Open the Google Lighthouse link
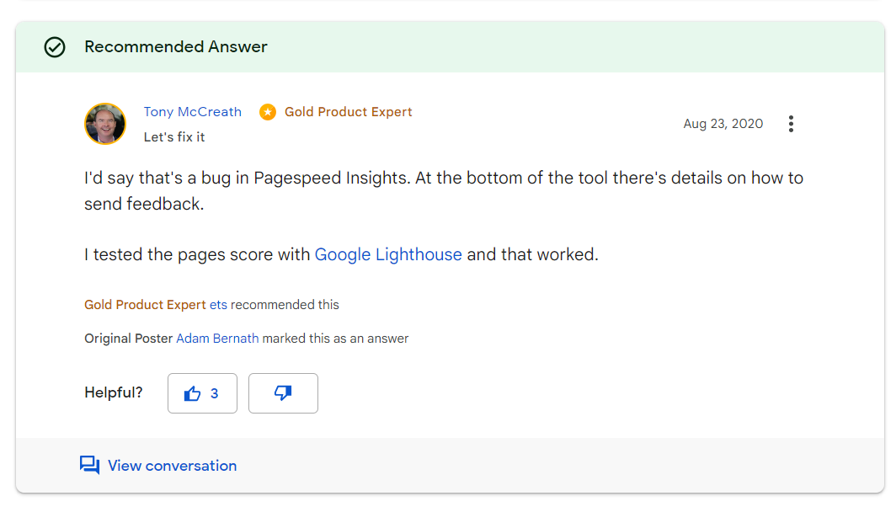 click(388, 253)
